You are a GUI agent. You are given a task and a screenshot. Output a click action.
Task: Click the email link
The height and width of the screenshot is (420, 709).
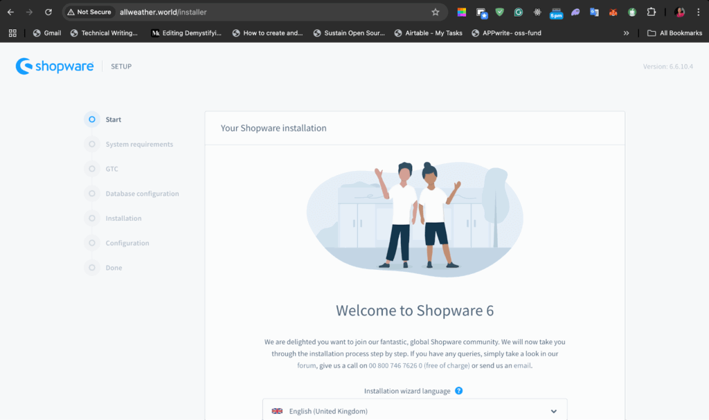522,365
